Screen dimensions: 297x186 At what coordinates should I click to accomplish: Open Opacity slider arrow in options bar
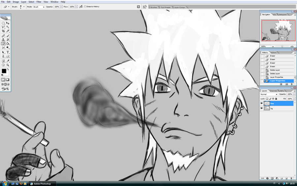[61, 7]
